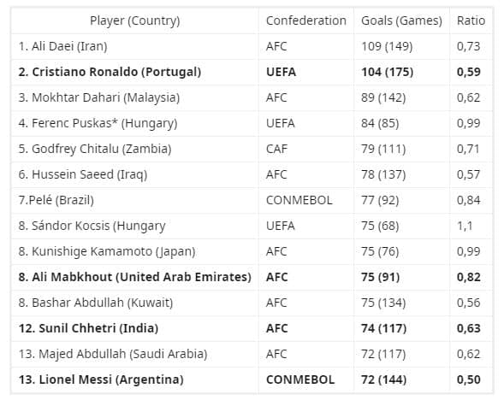The height and width of the screenshot is (400, 504).
Task: Select the Ali Daei (Iran) row
Action: pos(252,46)
